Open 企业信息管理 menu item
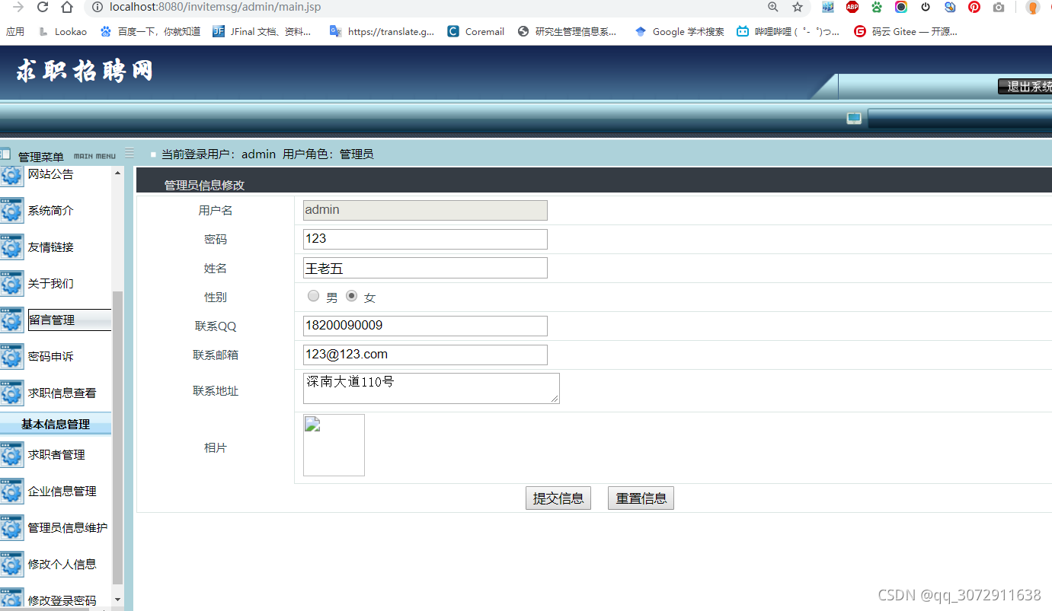 [62, 492]
